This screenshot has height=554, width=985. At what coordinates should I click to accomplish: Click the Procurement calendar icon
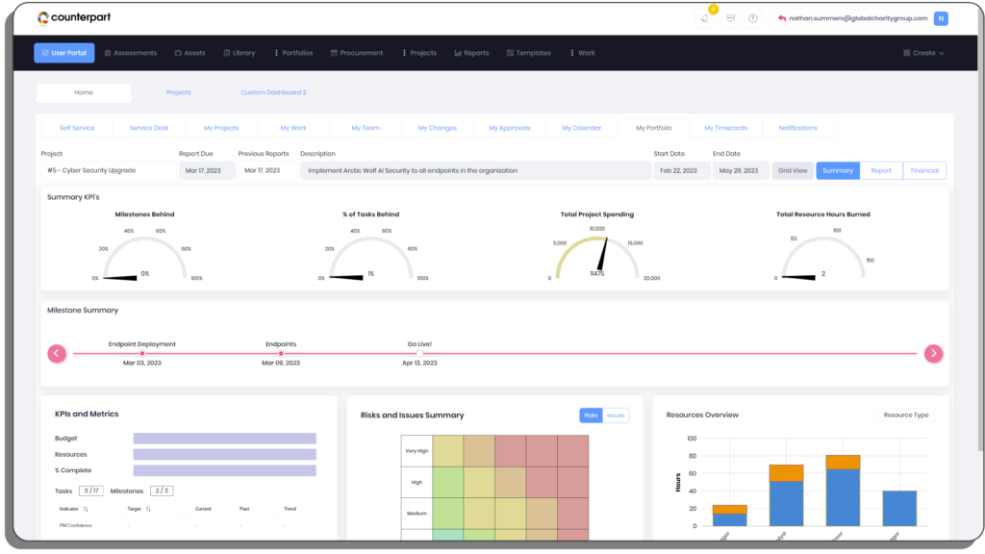(334, 53)
